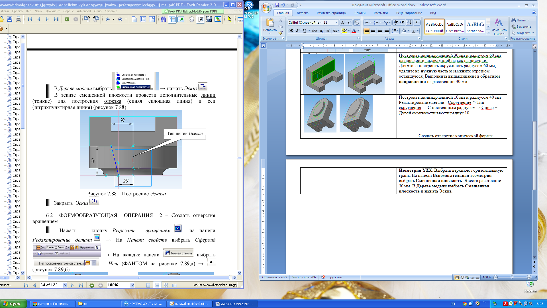Set Foxit continuous page layout

(157, 285)
